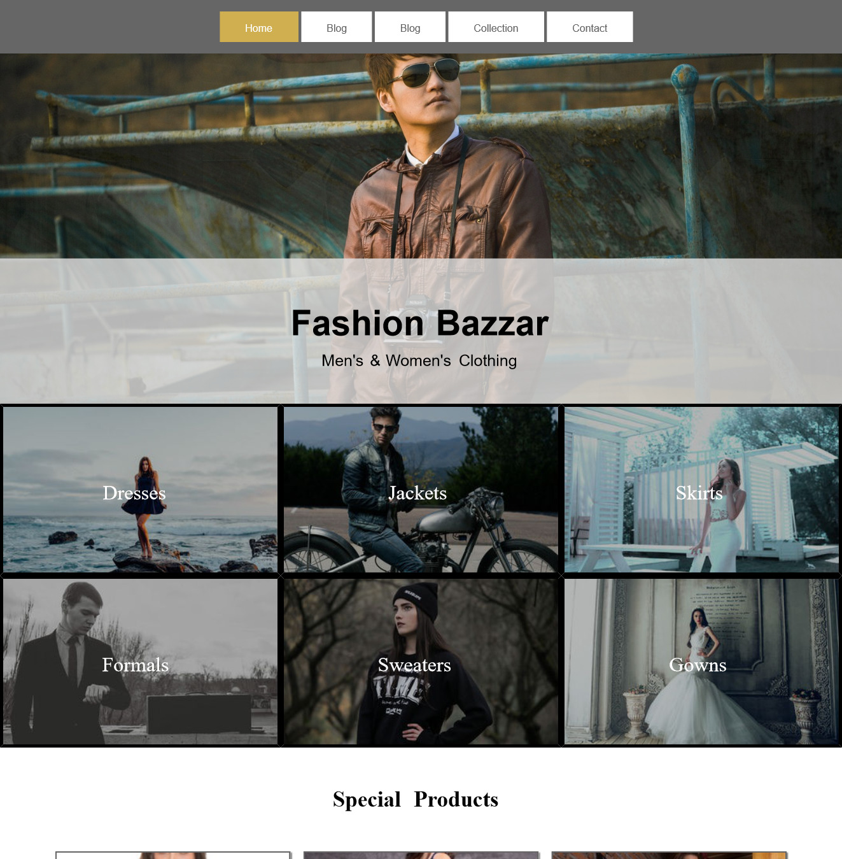Viewport: 842px width, 859px height.
Task: Click the Dresses label text
Action: click(x=134, y=493)
